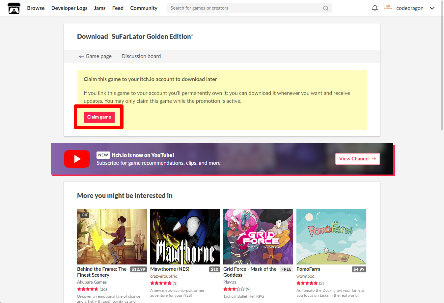Click the $12.99 price tag
Viewport: 444px width, 303px height.
[x=138, y=269]
